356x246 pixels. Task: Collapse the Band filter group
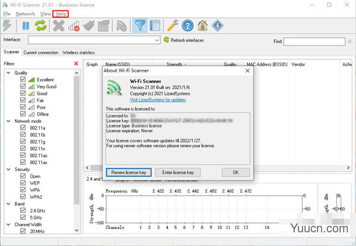click(x=8, y=204)
